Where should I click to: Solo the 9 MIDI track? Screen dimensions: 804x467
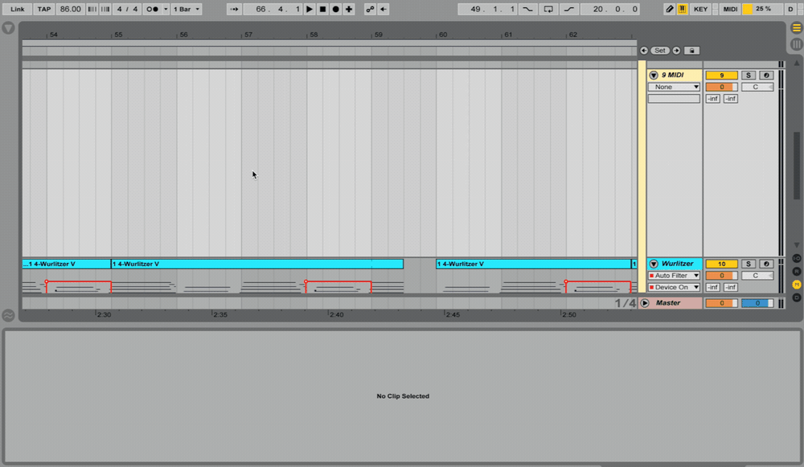tap(748, 75)
